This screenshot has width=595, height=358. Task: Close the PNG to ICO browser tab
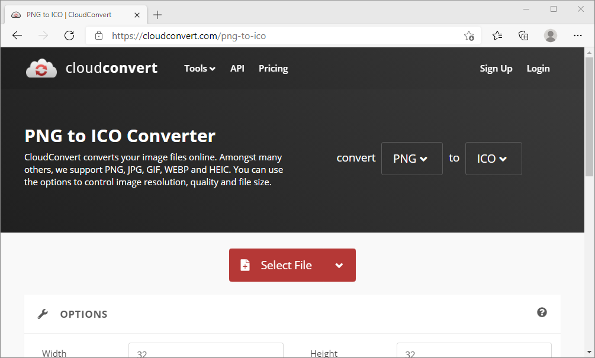[x=137, y=15]
